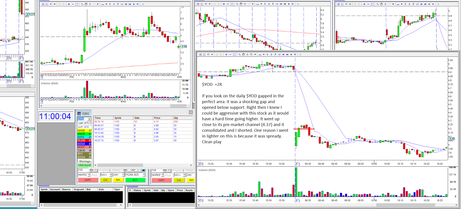Open the TRZNK3025 account dropdown
Viewport: 461px width, 209px height.
[x=144, y=175]
